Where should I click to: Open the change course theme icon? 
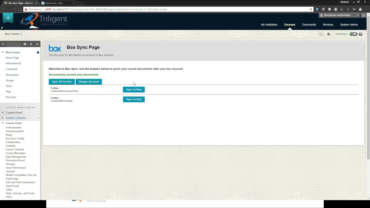tap(329, 34)
